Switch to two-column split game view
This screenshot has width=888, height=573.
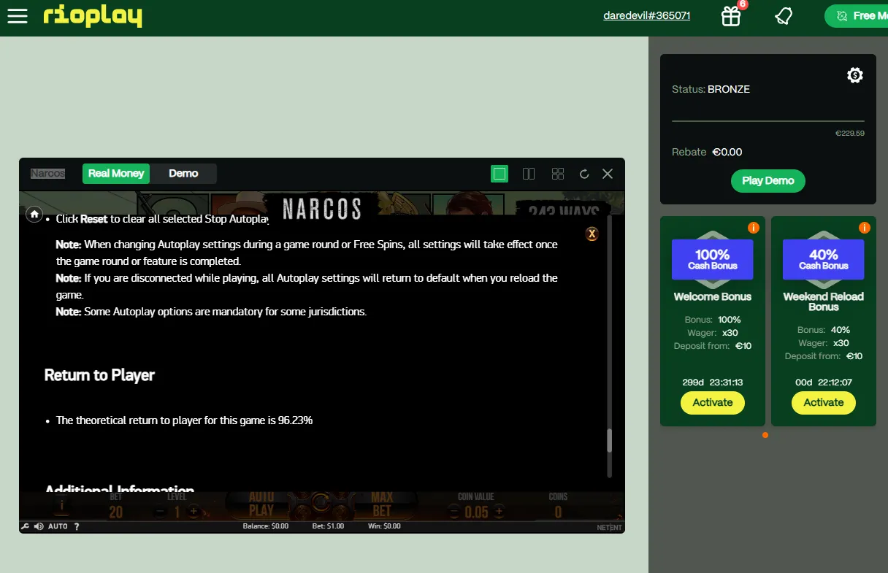pyautogui.click(x=529, y=174)
